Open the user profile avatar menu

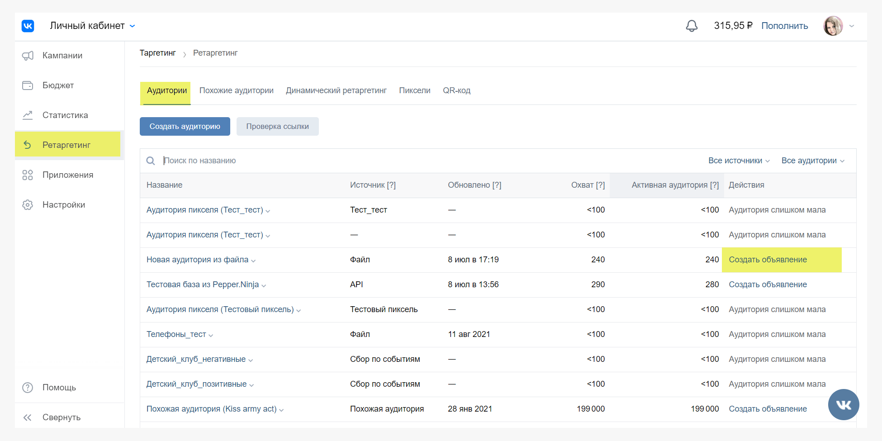(833, 26)
